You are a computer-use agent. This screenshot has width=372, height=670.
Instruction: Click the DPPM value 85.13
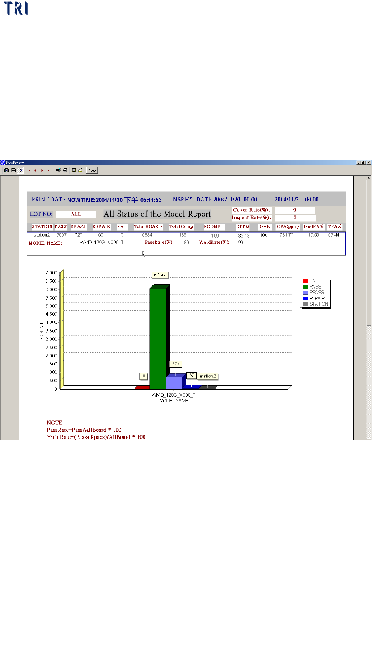244,235
